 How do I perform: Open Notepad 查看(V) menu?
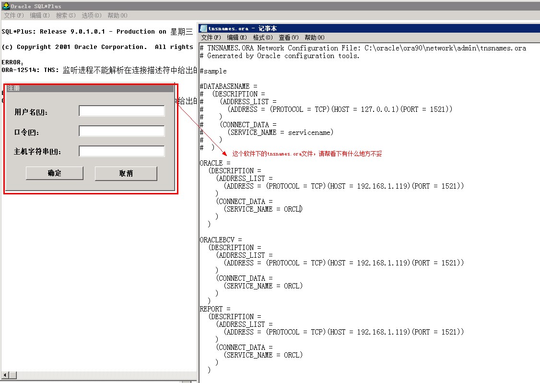pos(288,37)
